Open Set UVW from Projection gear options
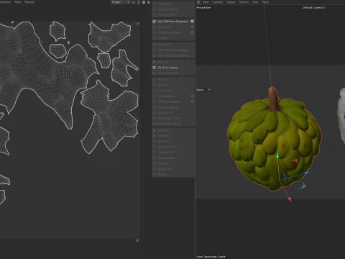The image size is (345, 259). pos(192,22)
